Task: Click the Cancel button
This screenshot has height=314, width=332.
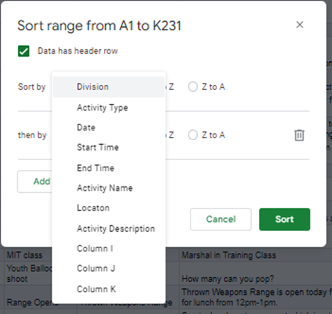Action: click(221, 219)
